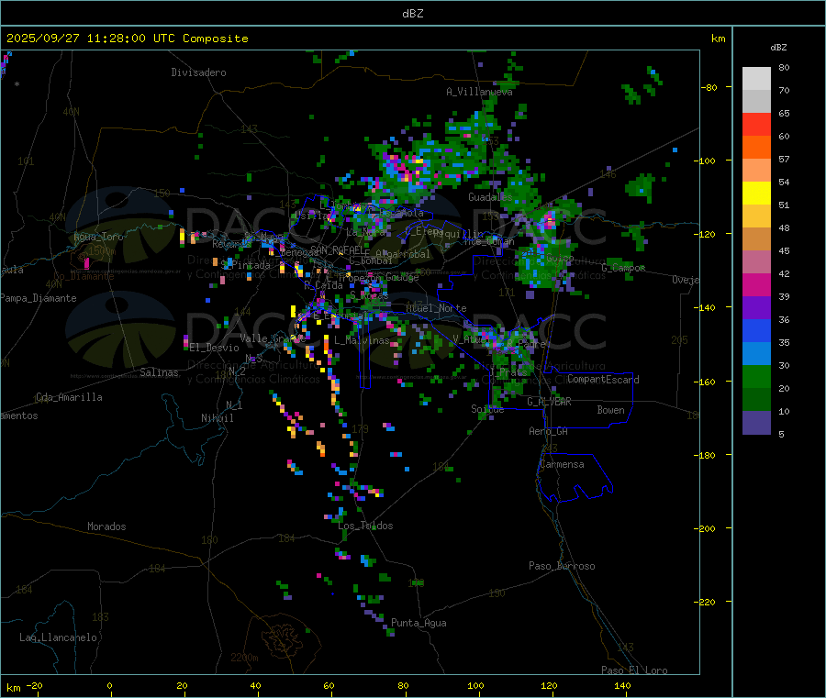The width and height of the screenshot is (826, 698).
Task: Click the -20 km bottom axis label
Action: pos(34,685)
